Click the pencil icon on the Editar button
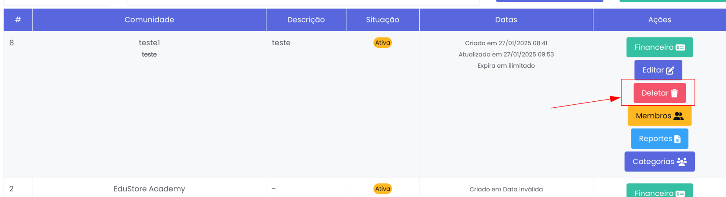 point(670,70)
